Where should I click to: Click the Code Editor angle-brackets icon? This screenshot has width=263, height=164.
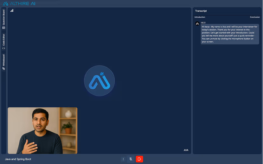click(4, 48)
